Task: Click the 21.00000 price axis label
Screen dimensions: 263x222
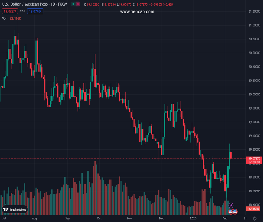Action: point(254,25)
